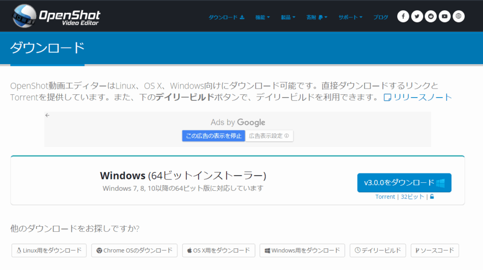This screenshot has width=483, height=270.
Task: Click the Windows用をダウンロード button
Action: click(302, 250)
